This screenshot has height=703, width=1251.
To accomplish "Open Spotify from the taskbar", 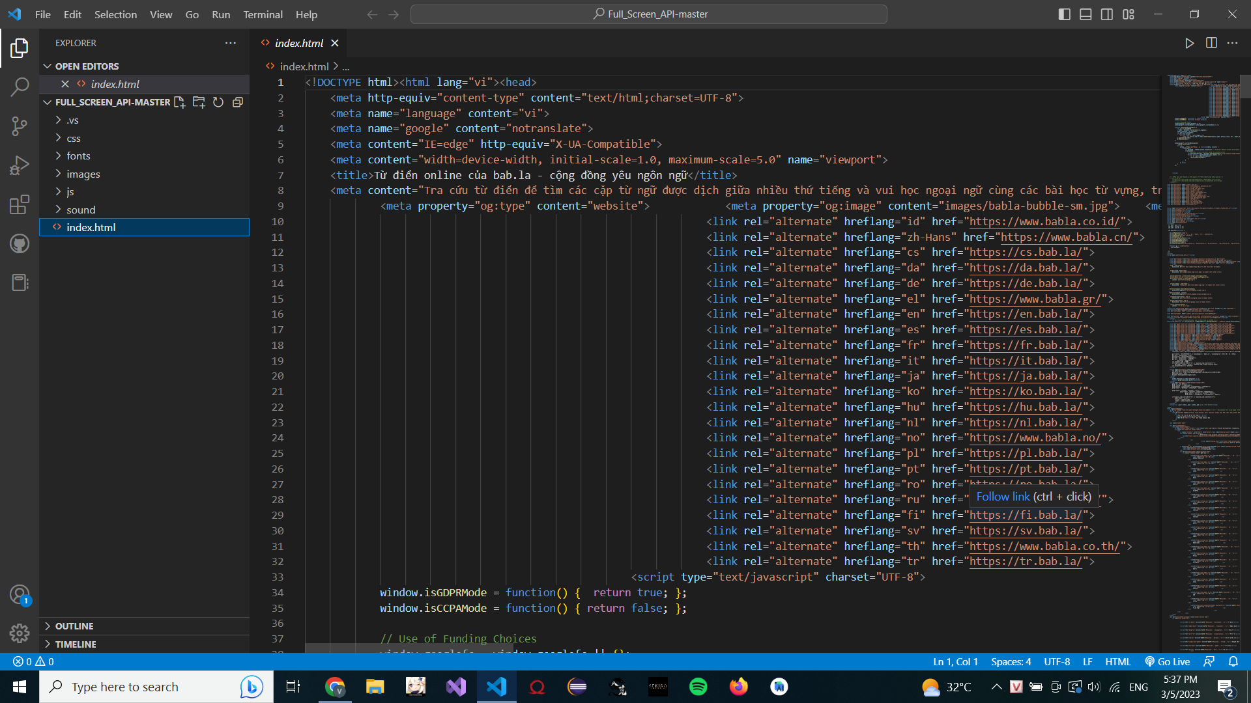I will point(698,687).
